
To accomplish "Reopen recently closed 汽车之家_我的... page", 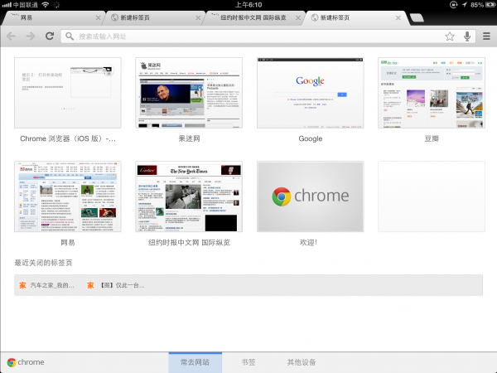I will click(x=46, y=285).
